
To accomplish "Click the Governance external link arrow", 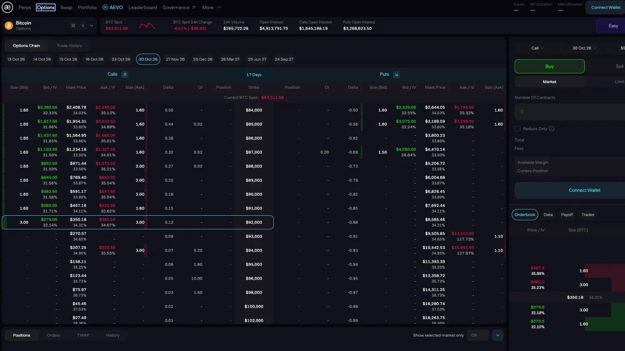I will pos(193,7).
